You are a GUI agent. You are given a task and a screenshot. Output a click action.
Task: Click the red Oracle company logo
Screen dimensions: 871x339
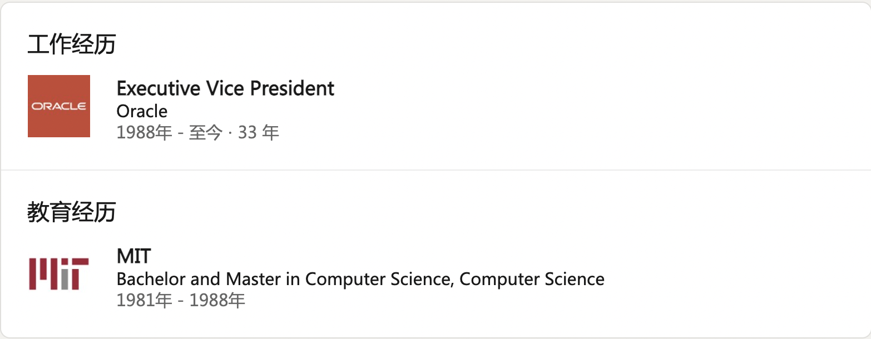point(59,106)
